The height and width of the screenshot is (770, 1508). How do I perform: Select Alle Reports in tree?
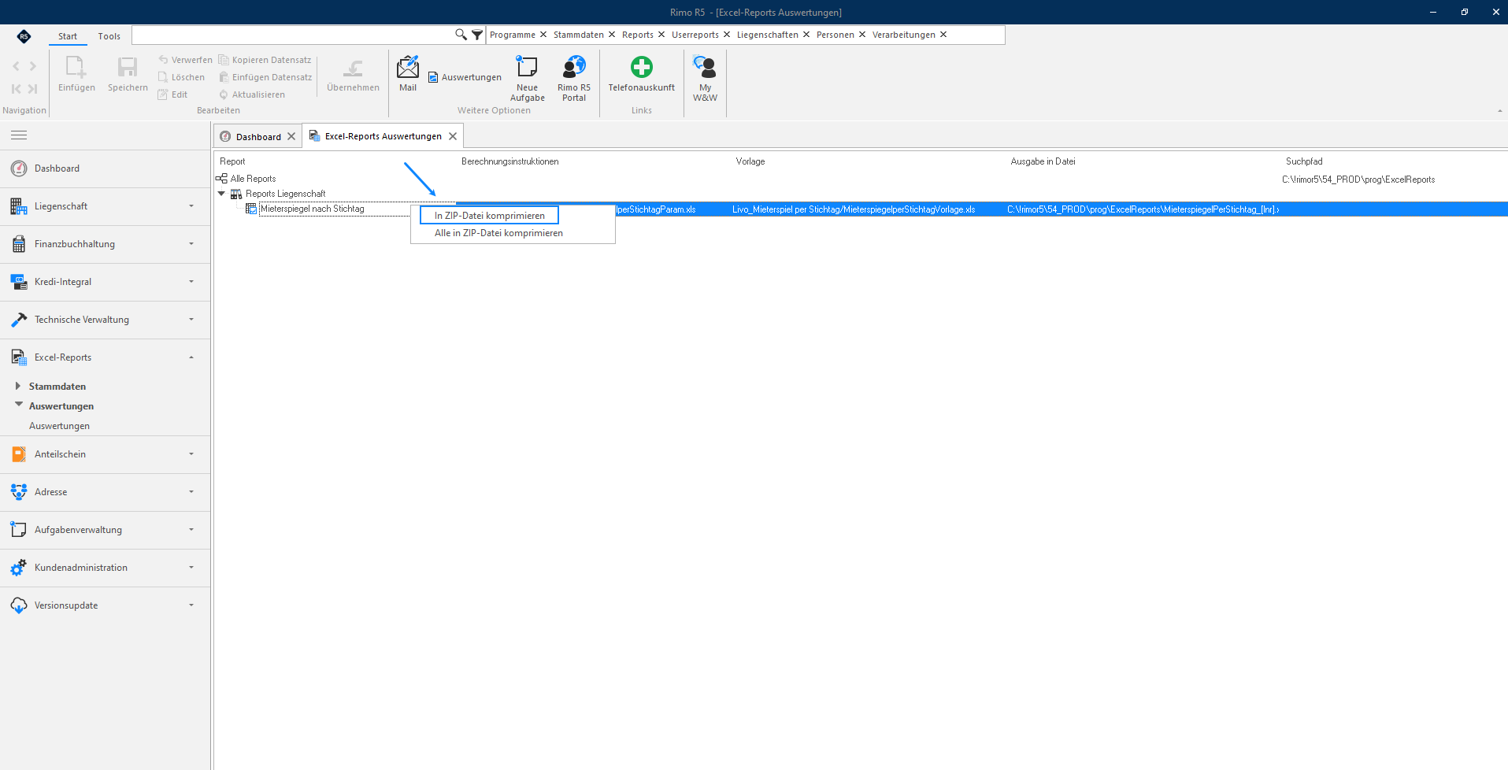(253, 179)
